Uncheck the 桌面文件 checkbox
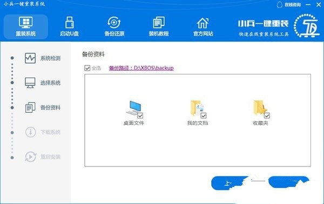 [x=140, y=115]
